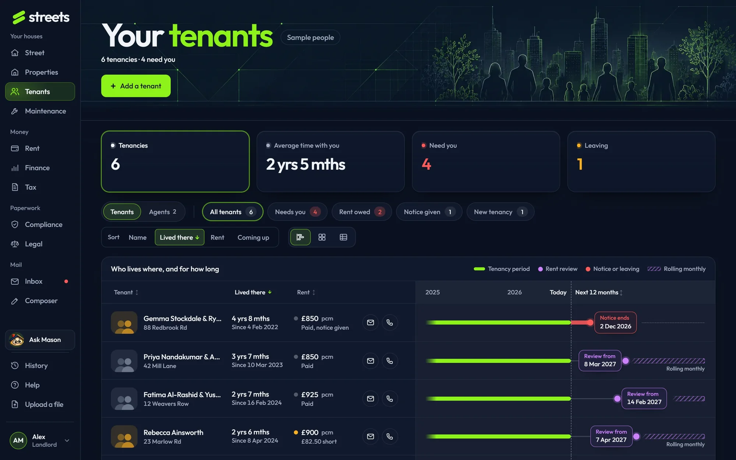The width and height of the screenshot is (736, 460).
Task: Click Rebecca Ainsworth's avatar thumbnail
Action: [124, 436]
